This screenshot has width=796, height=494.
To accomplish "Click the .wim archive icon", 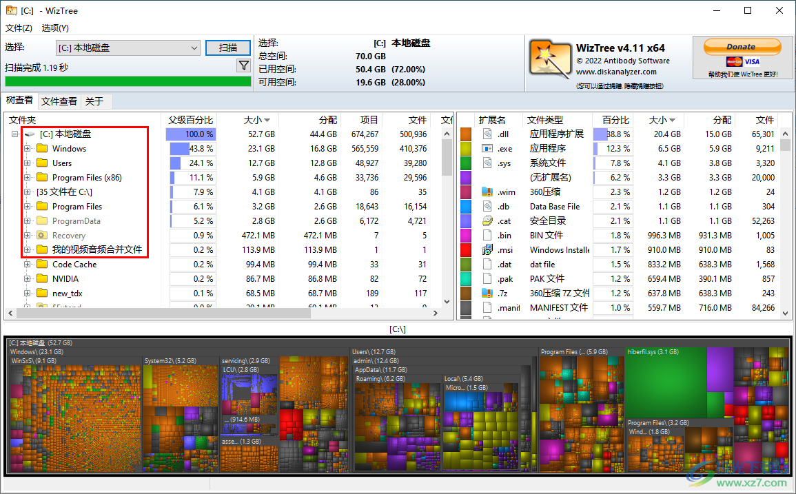I will pyautogui.click(x=487, y=192).
